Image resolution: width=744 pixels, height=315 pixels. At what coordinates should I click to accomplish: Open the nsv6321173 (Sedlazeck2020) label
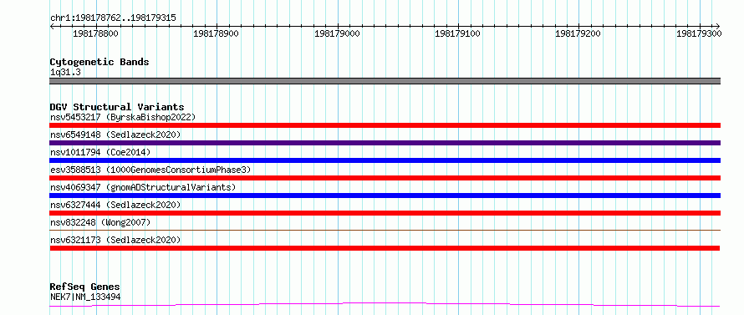pos(115,240)
